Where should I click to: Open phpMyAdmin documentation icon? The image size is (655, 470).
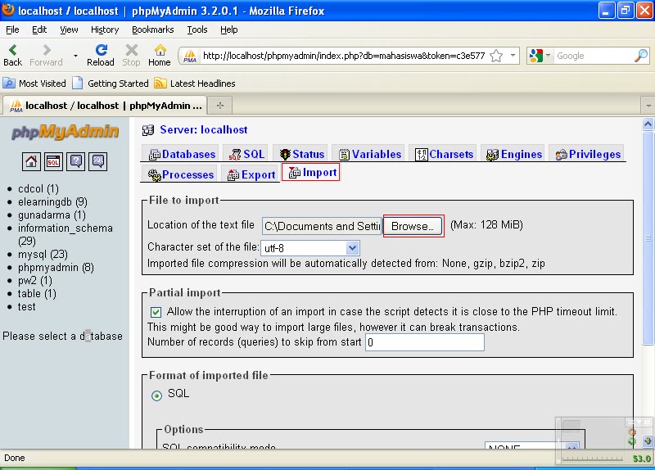[75, 161]
